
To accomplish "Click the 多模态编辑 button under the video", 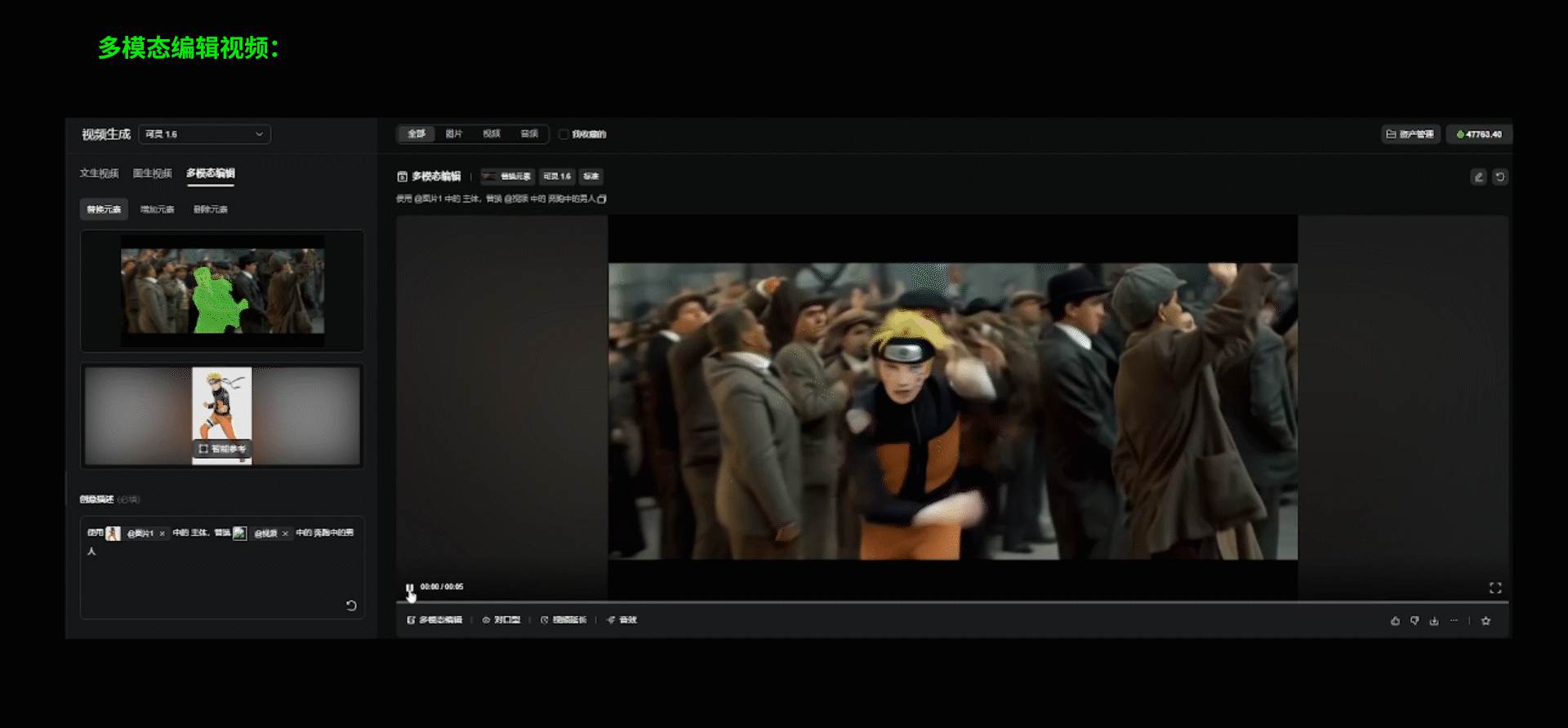I will [434, 620].
